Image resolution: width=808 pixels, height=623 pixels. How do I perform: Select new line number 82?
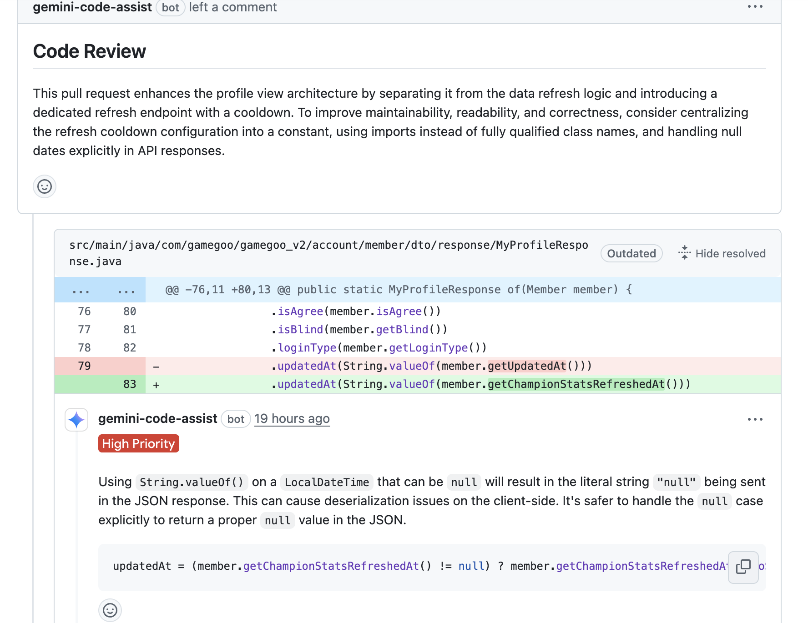click(130, 348)
